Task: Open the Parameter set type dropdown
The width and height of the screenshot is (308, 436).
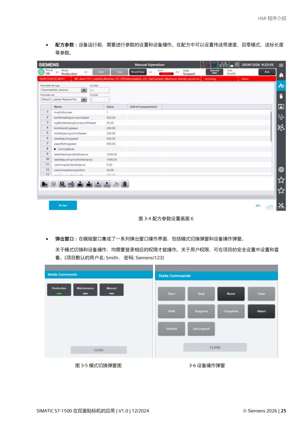Action: pos(84,90)
